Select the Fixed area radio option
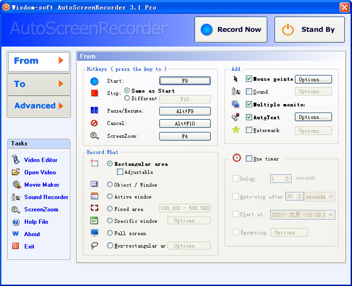The width and height of the screenshot is (352, 286). [x=110, y=209]
